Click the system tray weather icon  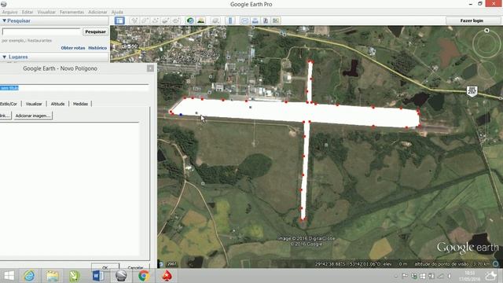pos(491,276)
